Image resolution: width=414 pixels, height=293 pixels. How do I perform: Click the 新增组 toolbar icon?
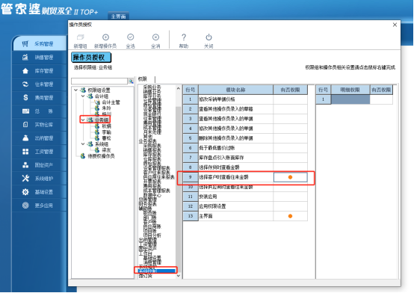[80, 41]
